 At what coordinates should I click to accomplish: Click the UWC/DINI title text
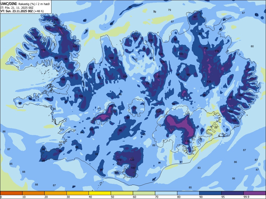(x=9, y=4)
